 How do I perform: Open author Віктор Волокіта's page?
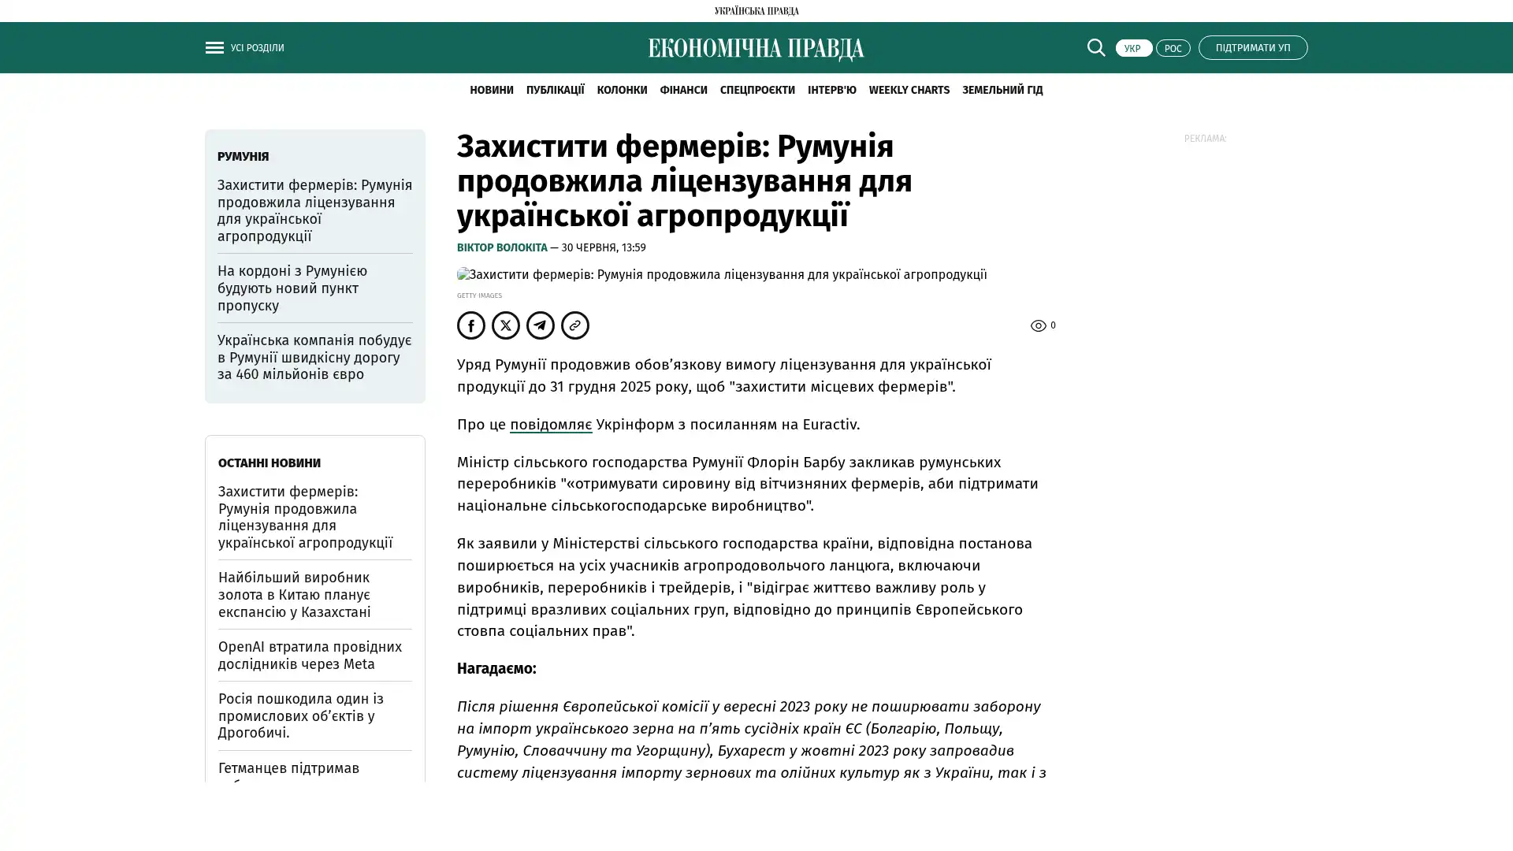coord(502,247)
